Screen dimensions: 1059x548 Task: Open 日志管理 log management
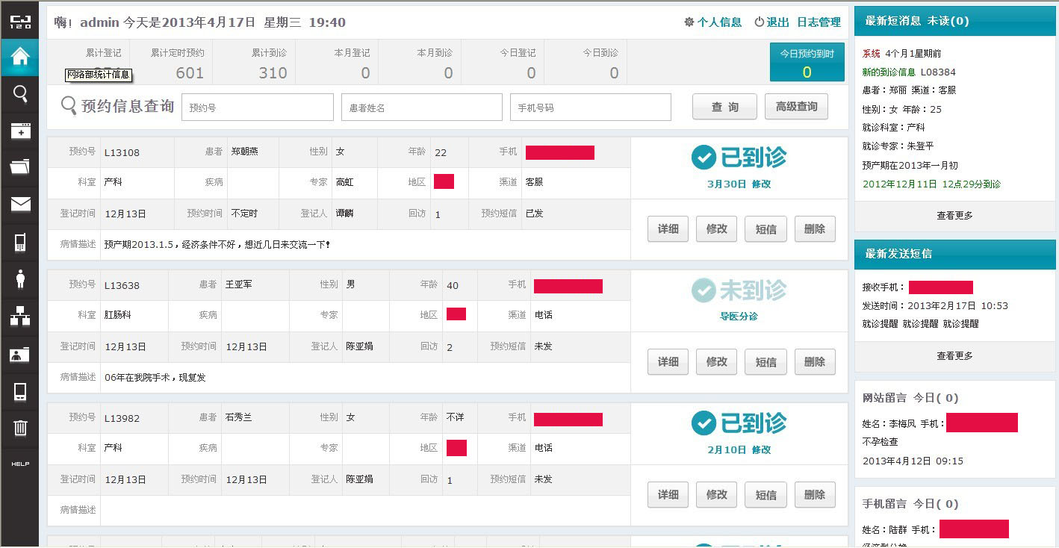click(x=819, y=22)
